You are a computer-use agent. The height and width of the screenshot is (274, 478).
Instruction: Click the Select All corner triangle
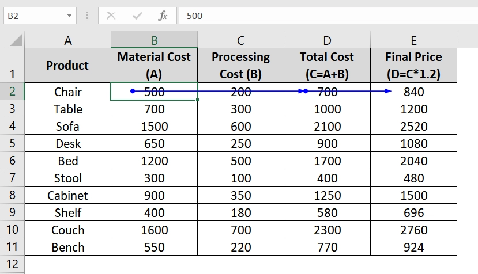tap(16, 40)
